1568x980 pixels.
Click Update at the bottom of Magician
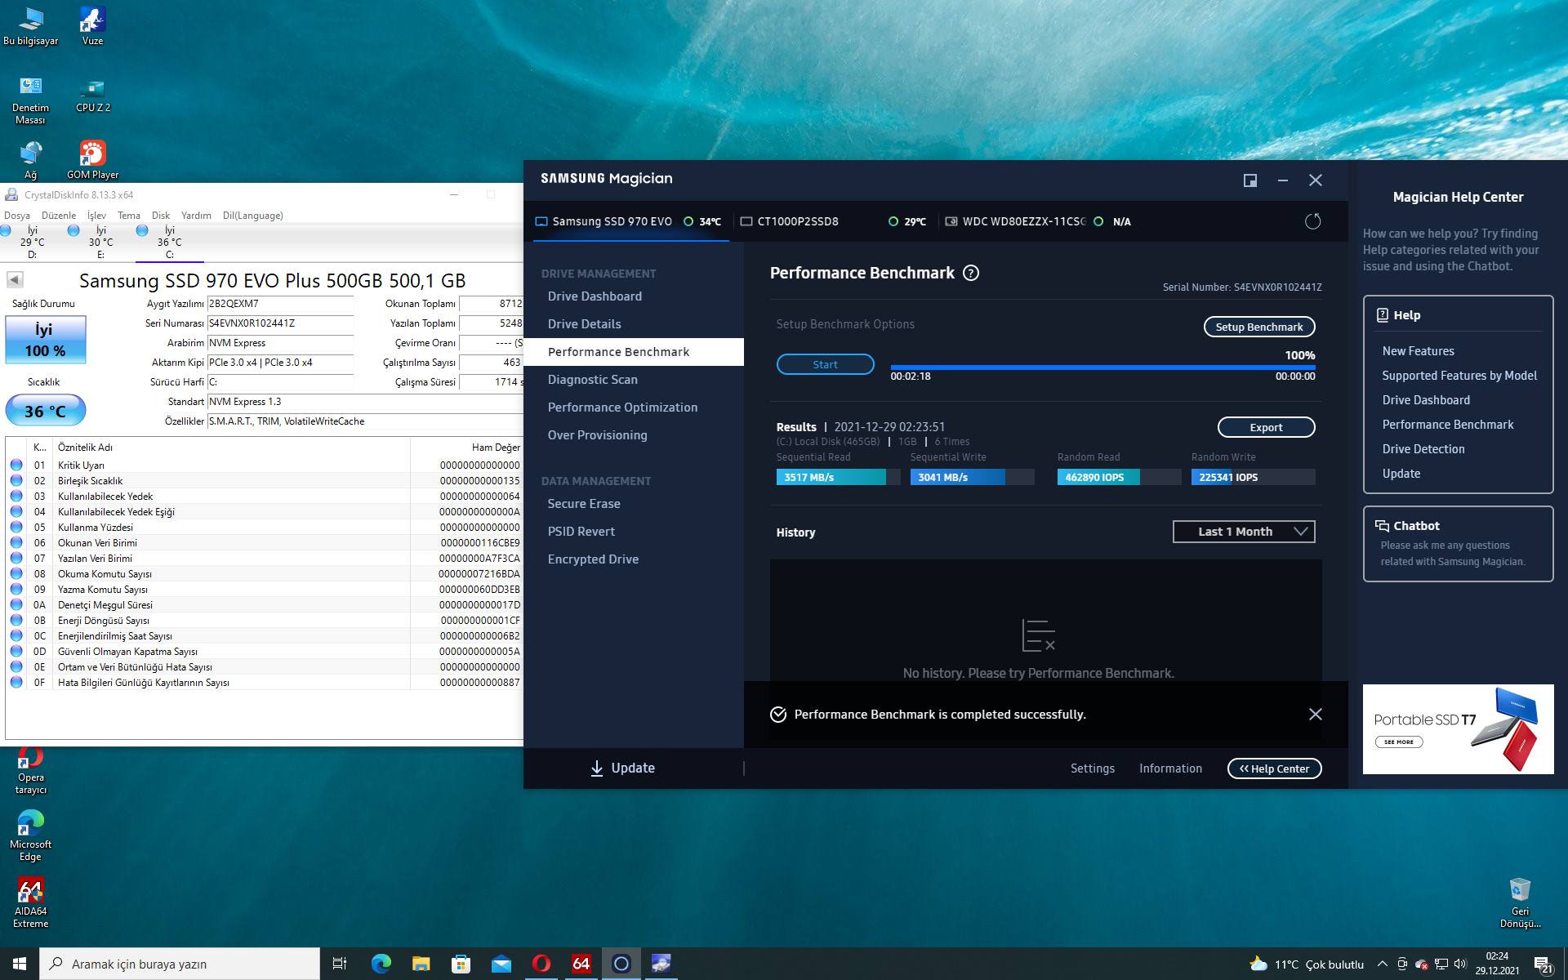622,768
